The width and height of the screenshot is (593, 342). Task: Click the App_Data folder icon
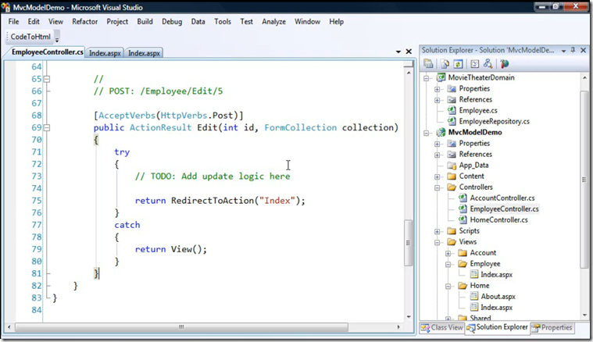coord(452,165)
